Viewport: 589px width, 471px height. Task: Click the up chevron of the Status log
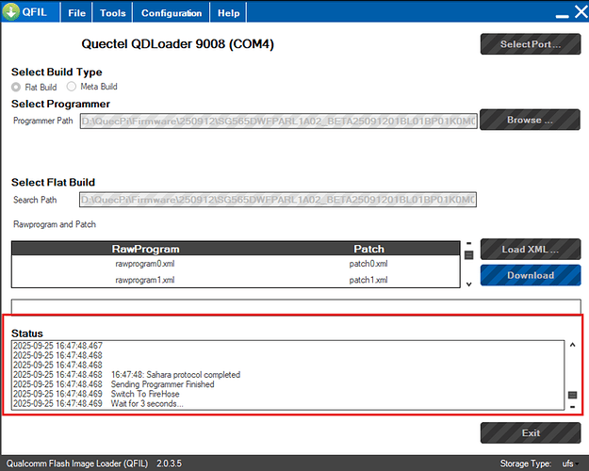[x=572, y=345]
